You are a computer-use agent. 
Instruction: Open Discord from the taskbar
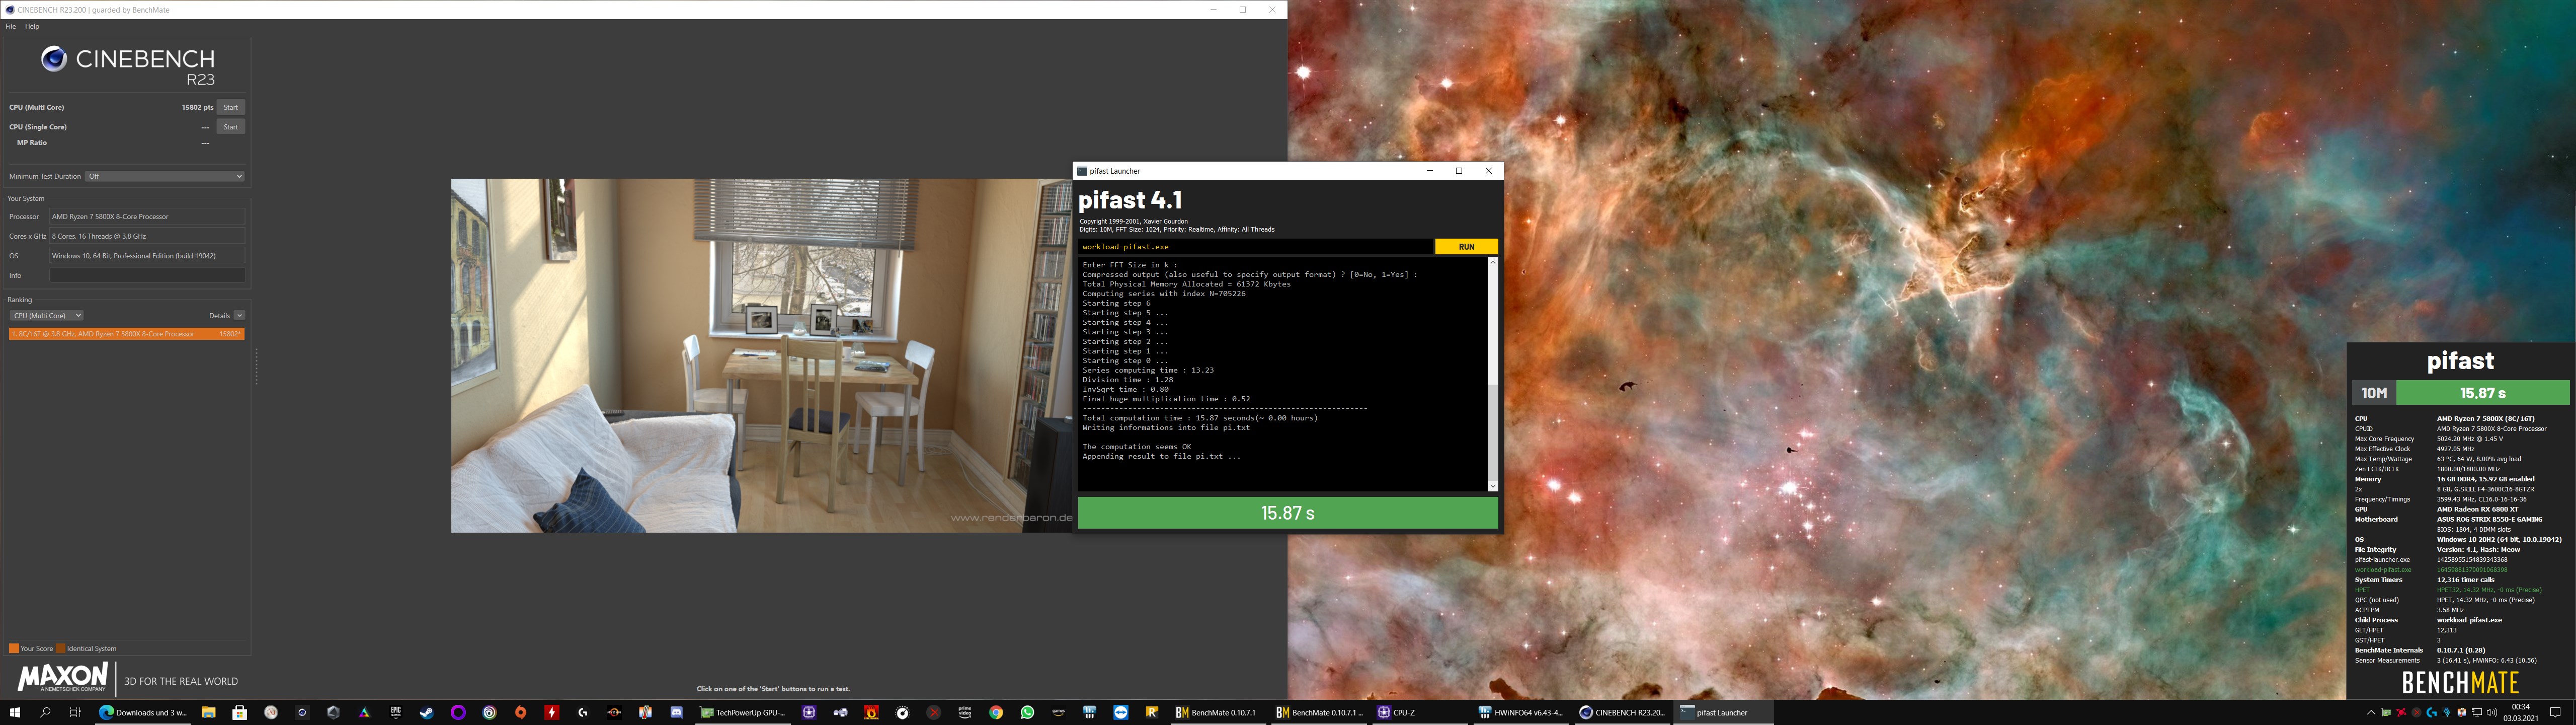676,713
